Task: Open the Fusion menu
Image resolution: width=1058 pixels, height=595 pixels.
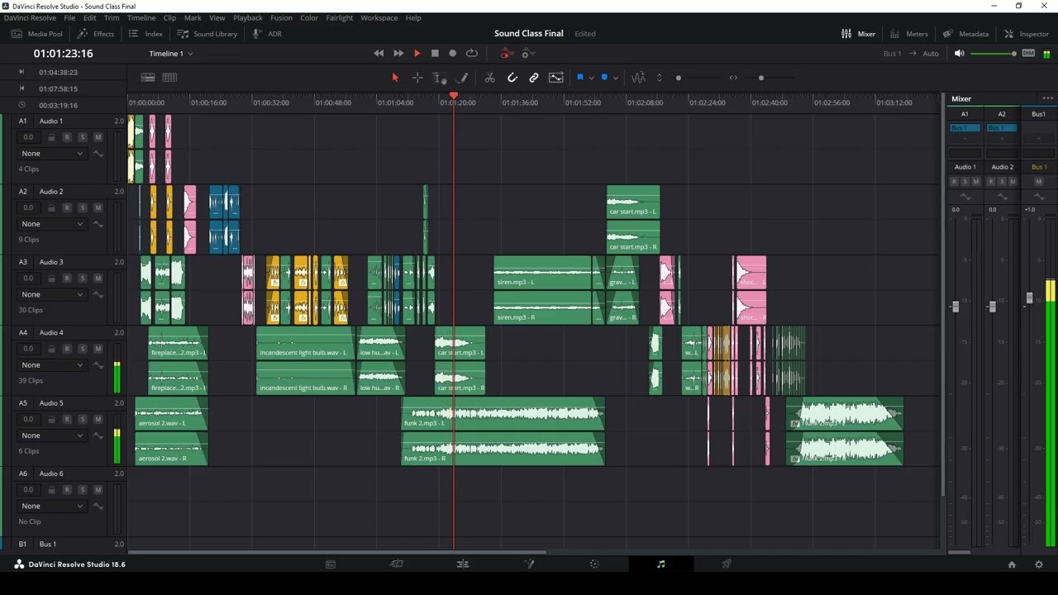Action: (281, 17)
